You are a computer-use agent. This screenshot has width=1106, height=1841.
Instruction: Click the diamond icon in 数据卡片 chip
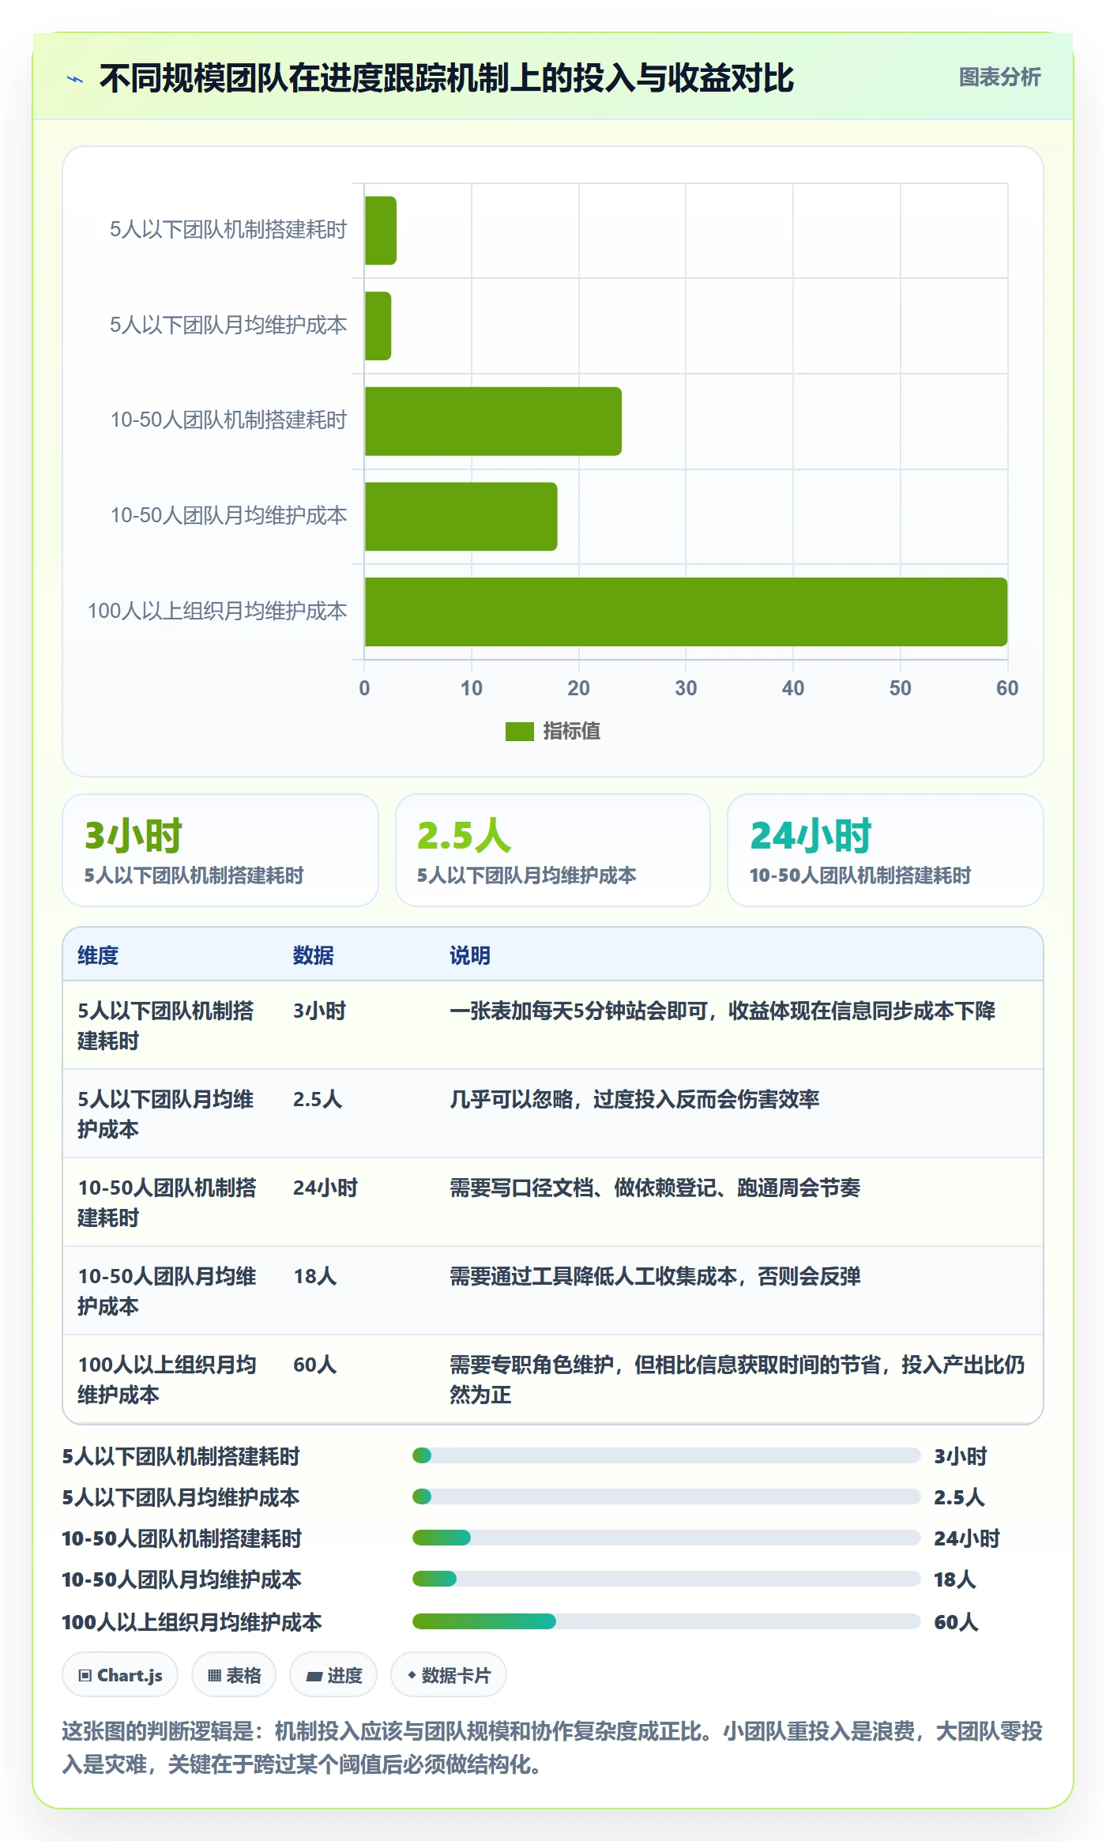(412, 1675)
